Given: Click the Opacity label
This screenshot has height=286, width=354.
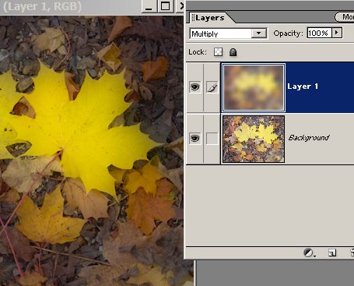Looking at the screenshot, I should click(288, 34).
